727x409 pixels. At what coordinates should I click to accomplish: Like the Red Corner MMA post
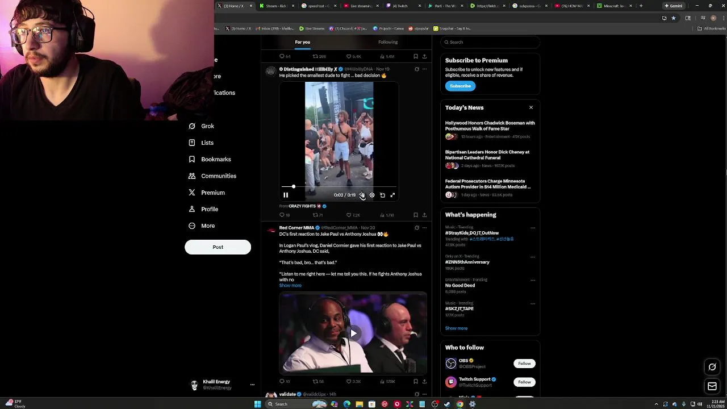click(354, 381)
